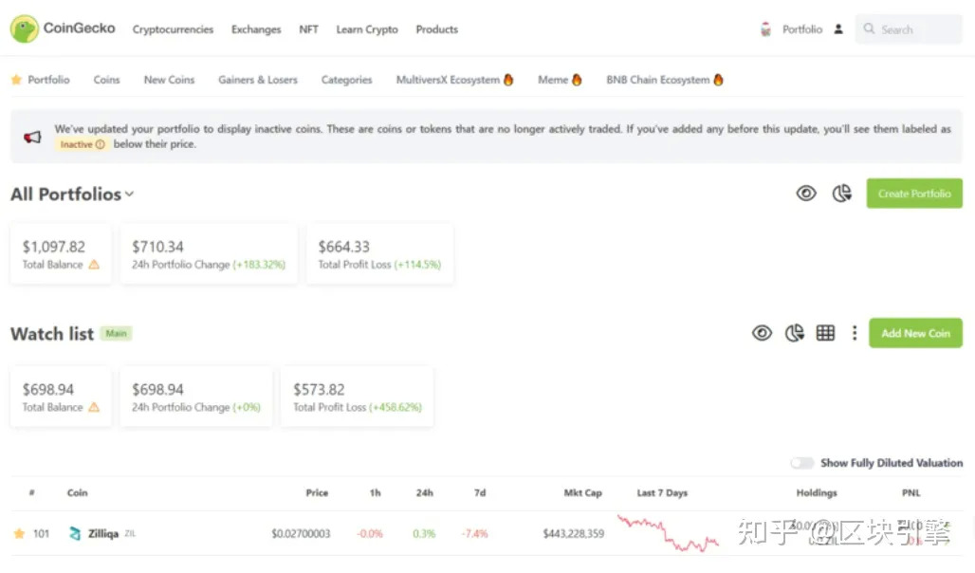Screen dimensions: 975x573
Task: Open the BNB Chain Ecosystem category
Action: [x=658, y=80]
